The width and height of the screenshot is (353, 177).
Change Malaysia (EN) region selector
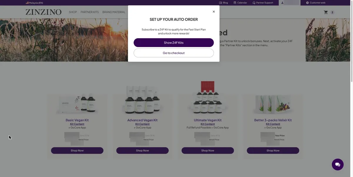coord(34,3)
